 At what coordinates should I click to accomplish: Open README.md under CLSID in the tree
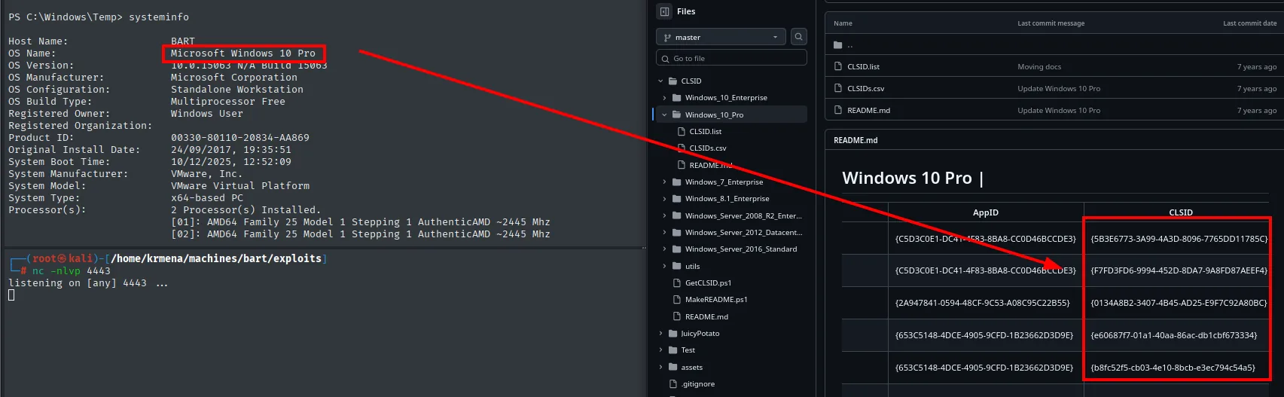(706, 316)
